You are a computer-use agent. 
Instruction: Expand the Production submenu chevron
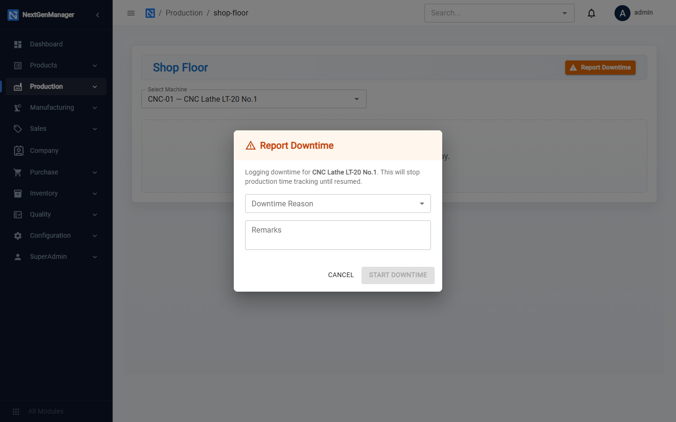(x=95, y=87)
